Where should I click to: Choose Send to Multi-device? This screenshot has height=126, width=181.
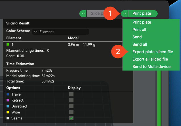151,67
